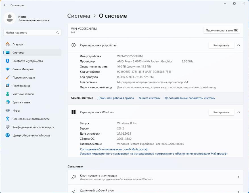The width and height of the screenshot is (249, 193).
Task: Copy Windows specifications with Копировать
Action: coord(221,112)
